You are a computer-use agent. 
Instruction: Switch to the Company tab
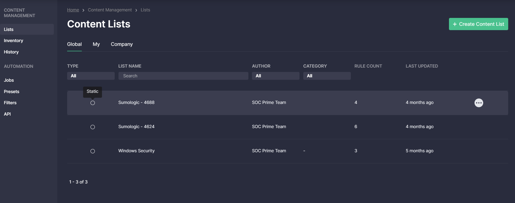[x=122, y=44]
